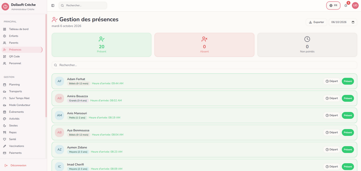The image size is (361, 171).
Task: Open the calendar picker in date field
Action: 353,22
